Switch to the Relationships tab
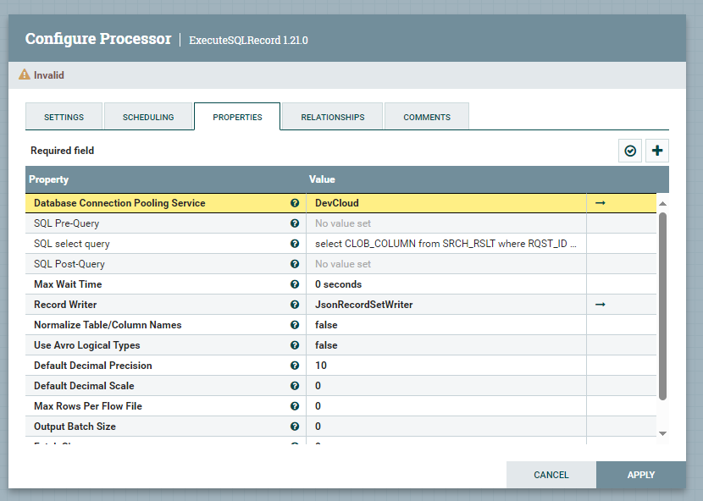The height and width of the screenshot is (501, 703). click(333, 117)
